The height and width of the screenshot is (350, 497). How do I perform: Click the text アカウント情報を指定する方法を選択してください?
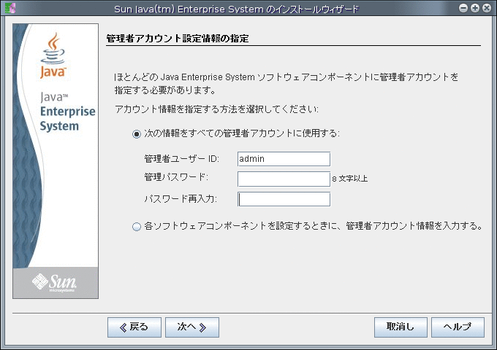(x=216, y=109)
